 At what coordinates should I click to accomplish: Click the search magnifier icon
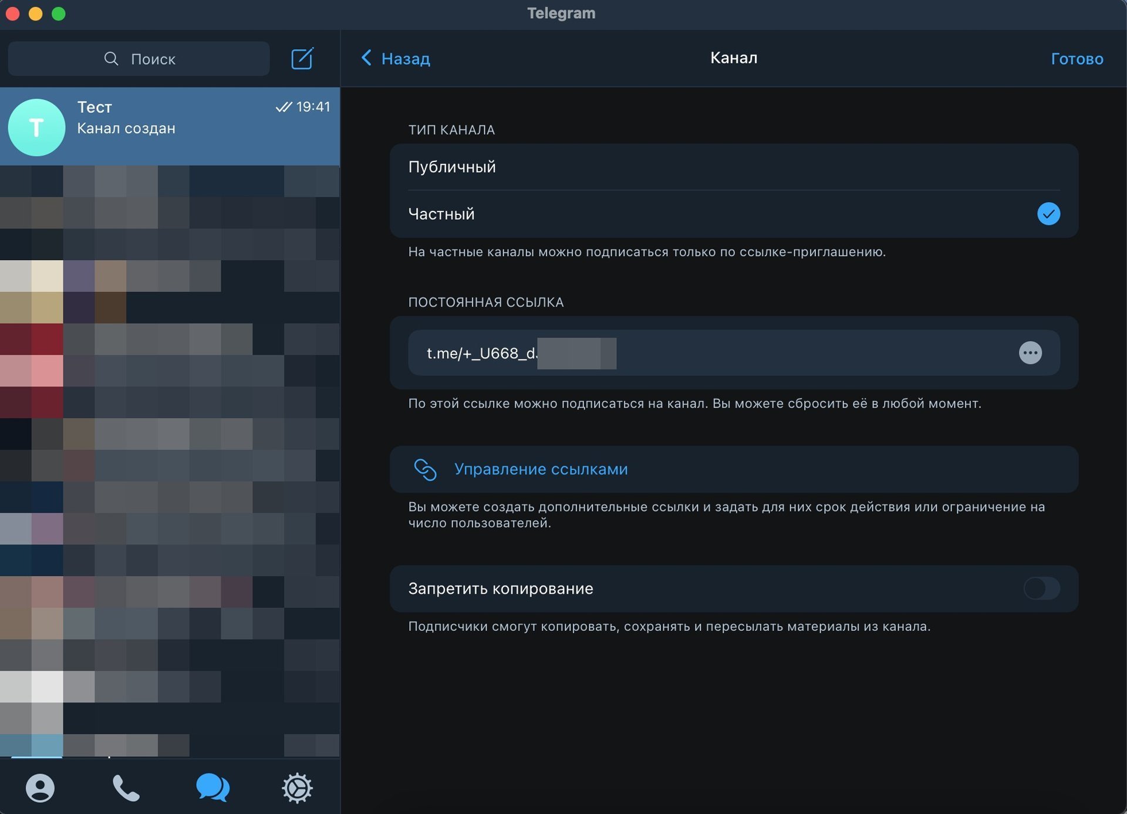coord(111,58)
